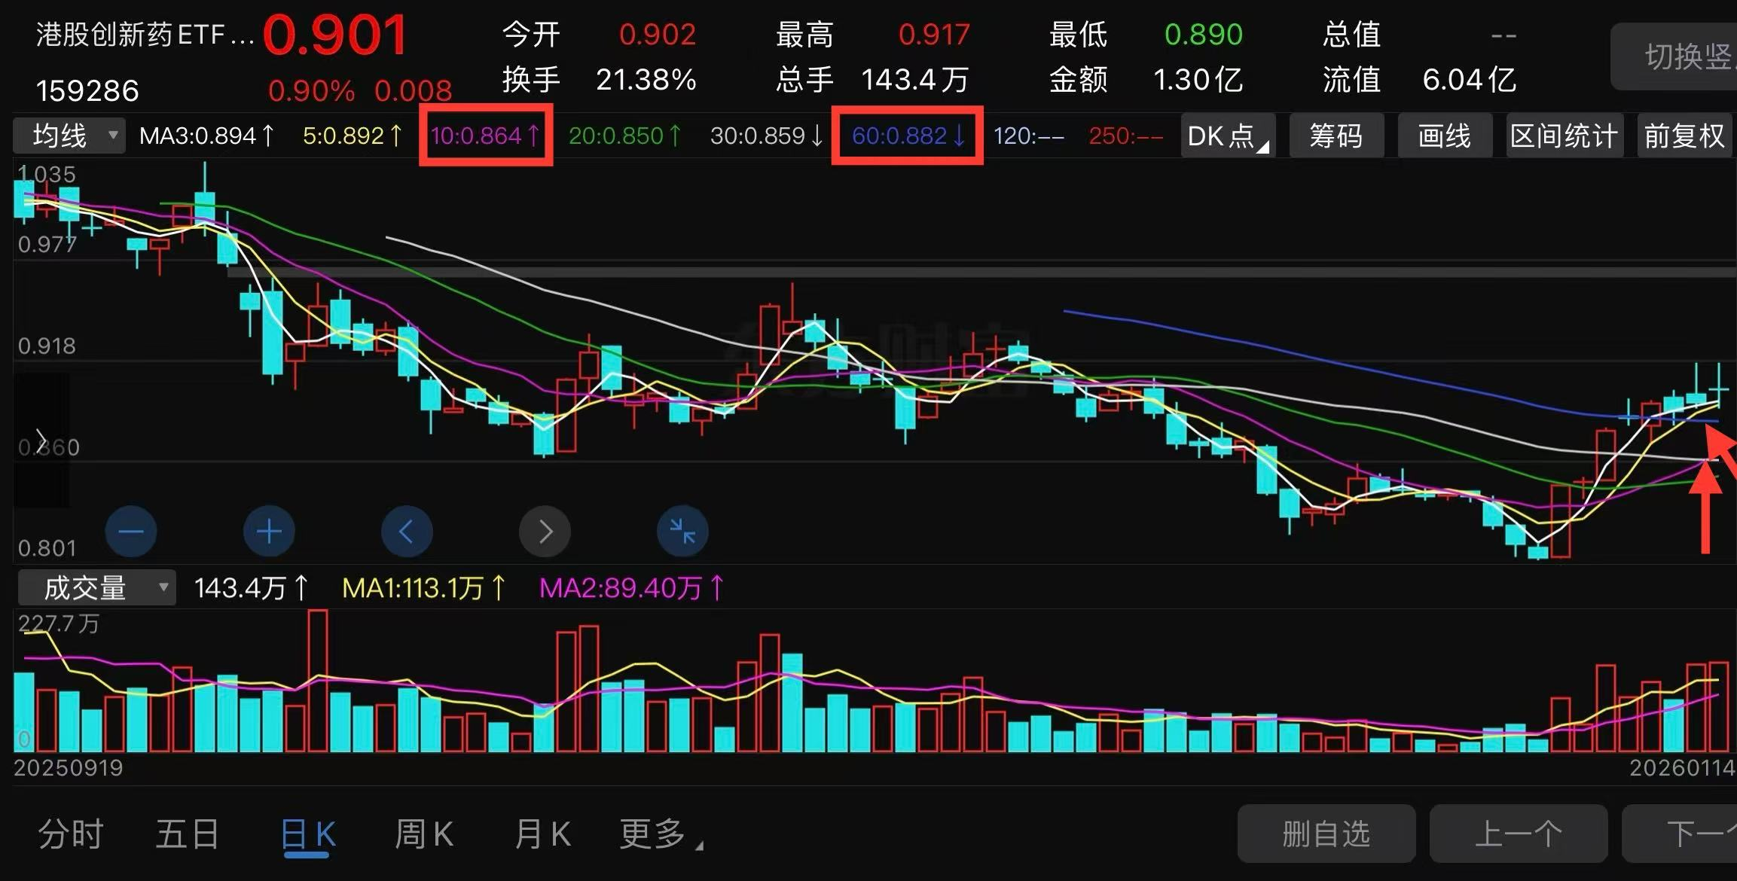Click the 10-day MA value label
Image resolution: width=1737 pixels, height=881 pixels.
(x=485, y=136)
